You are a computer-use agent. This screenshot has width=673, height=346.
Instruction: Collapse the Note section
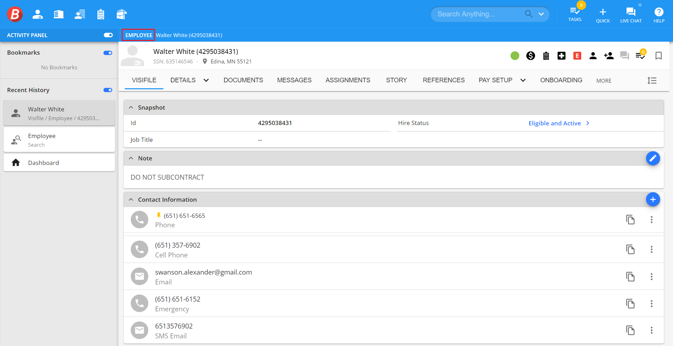(131, 158)
